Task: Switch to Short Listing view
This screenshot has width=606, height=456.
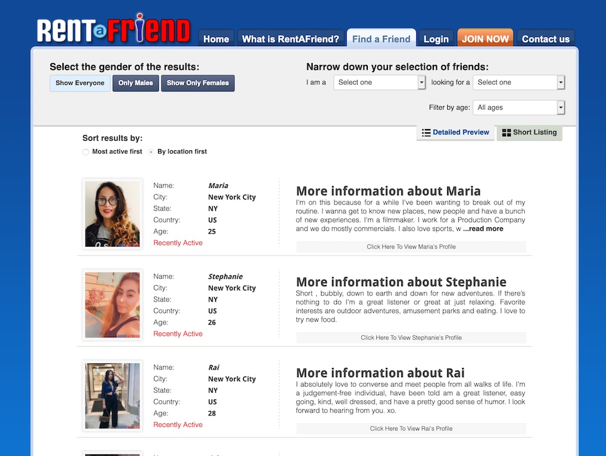Action: [529, 132]
